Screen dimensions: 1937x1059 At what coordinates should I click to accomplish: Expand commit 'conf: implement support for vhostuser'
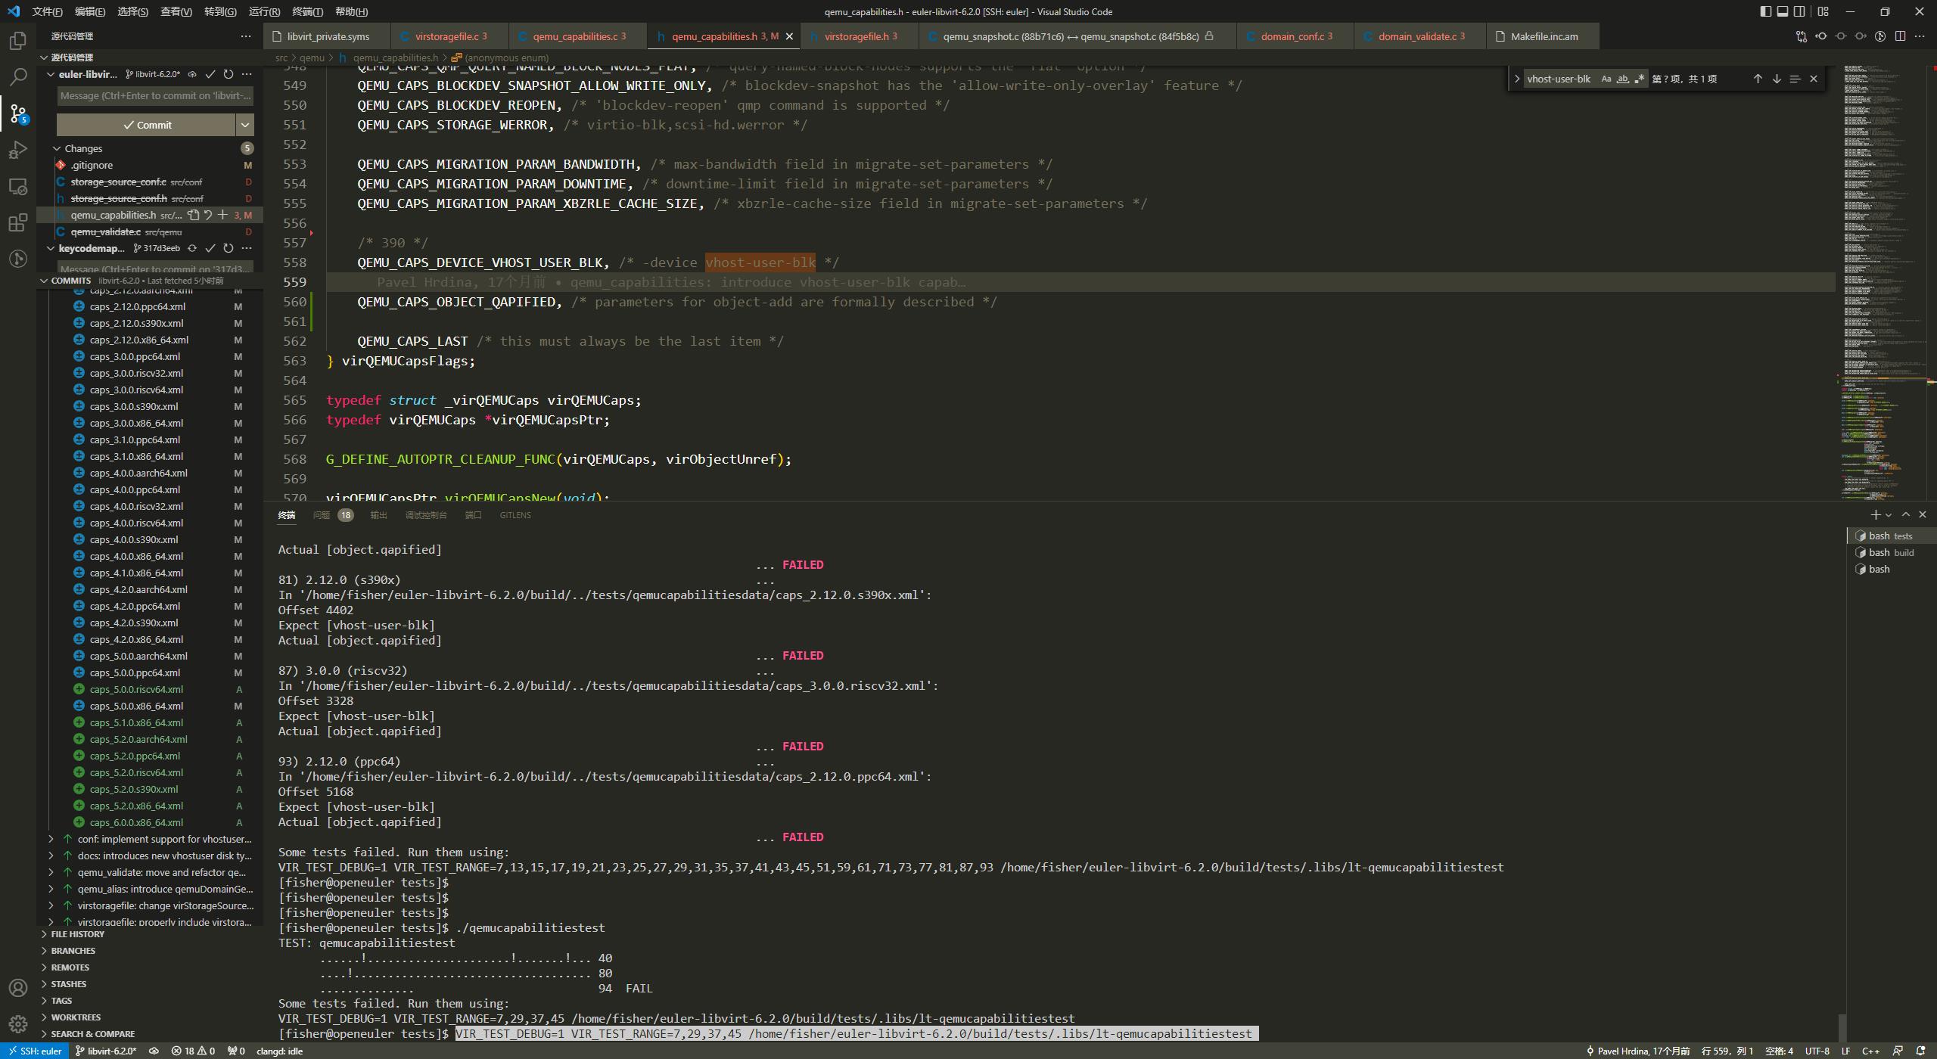51,839
